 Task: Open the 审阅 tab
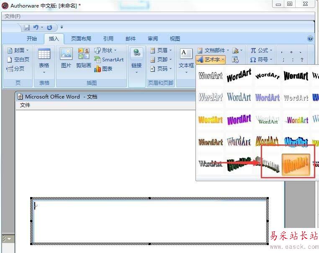coord(153,38)
